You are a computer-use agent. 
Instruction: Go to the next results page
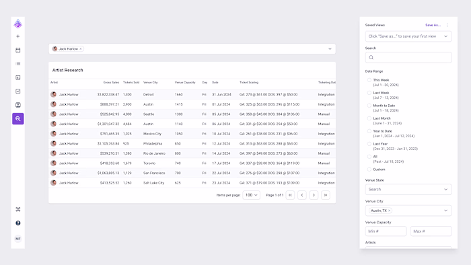click(314, 195)
